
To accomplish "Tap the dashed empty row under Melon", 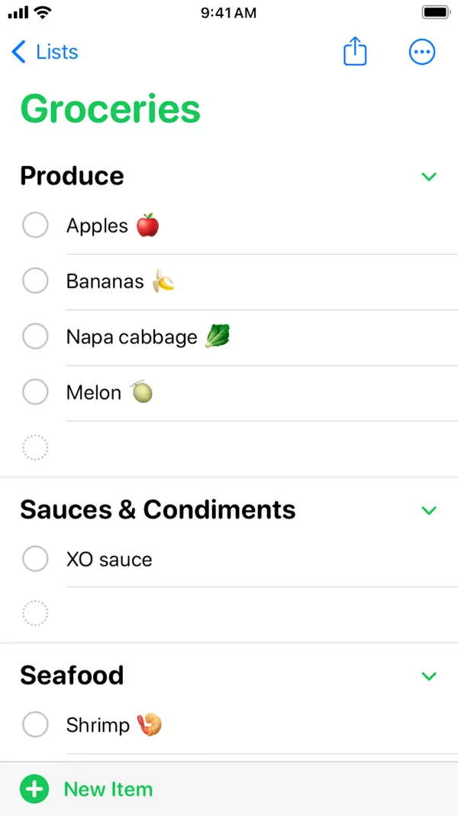I will (x=36, y=447).
